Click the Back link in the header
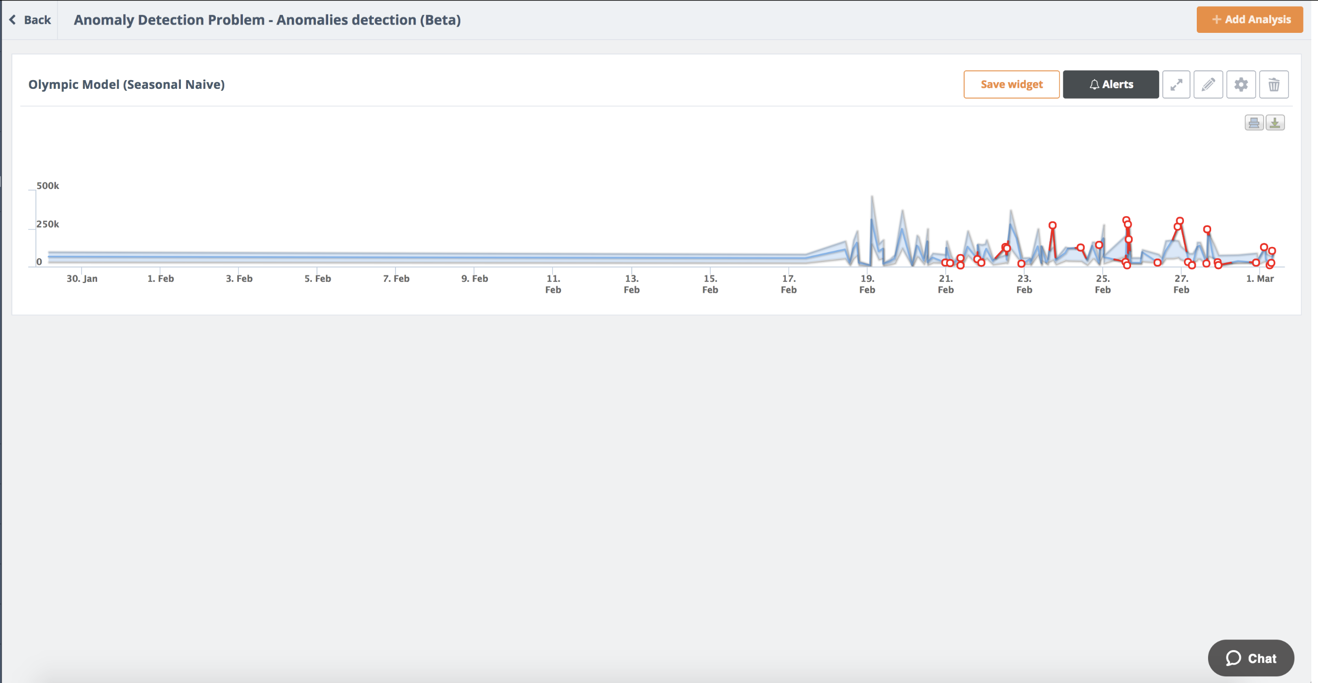1318x683 pixels. pyautogui.click(x=37, y=20)
